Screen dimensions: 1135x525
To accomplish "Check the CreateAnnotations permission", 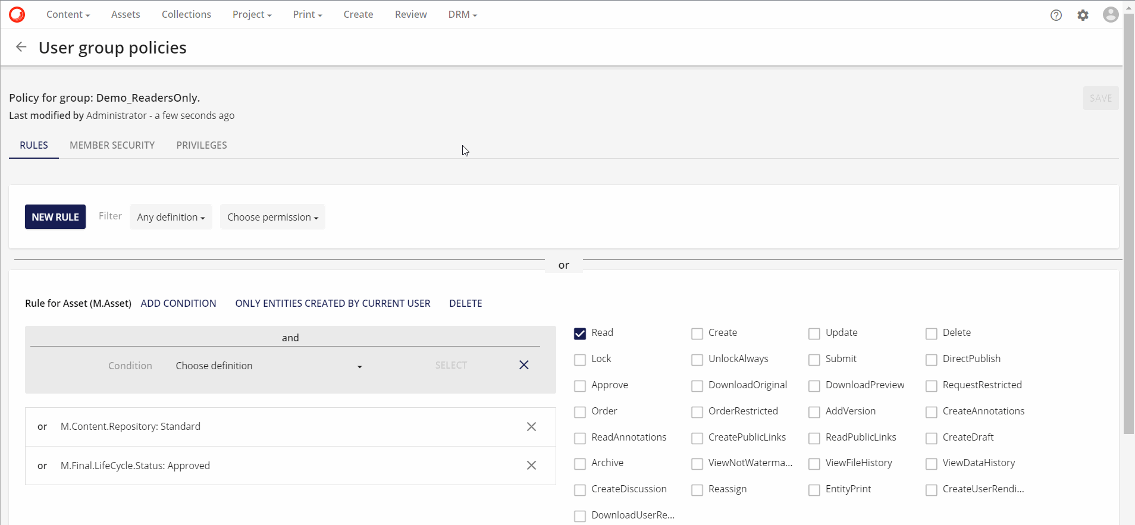I will coord(932,412).
